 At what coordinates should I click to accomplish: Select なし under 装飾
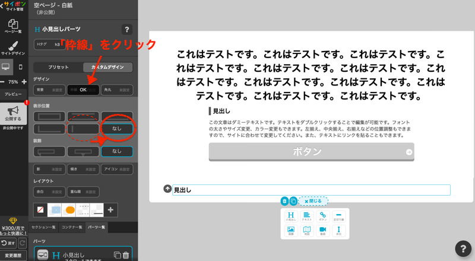point(117,151)
